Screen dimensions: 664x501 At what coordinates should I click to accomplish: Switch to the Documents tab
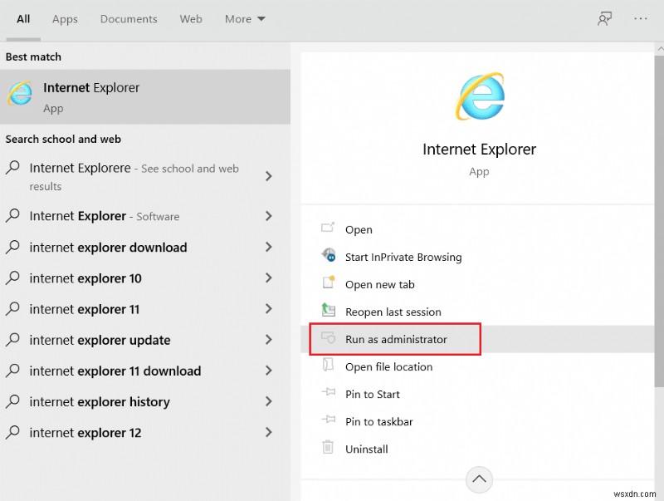[x=129, y=19]
